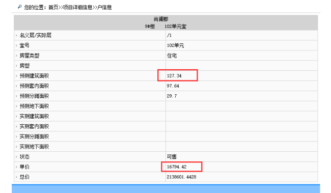
Task: Click the 名义层/实际层 row label
Action: pos(36,35)
